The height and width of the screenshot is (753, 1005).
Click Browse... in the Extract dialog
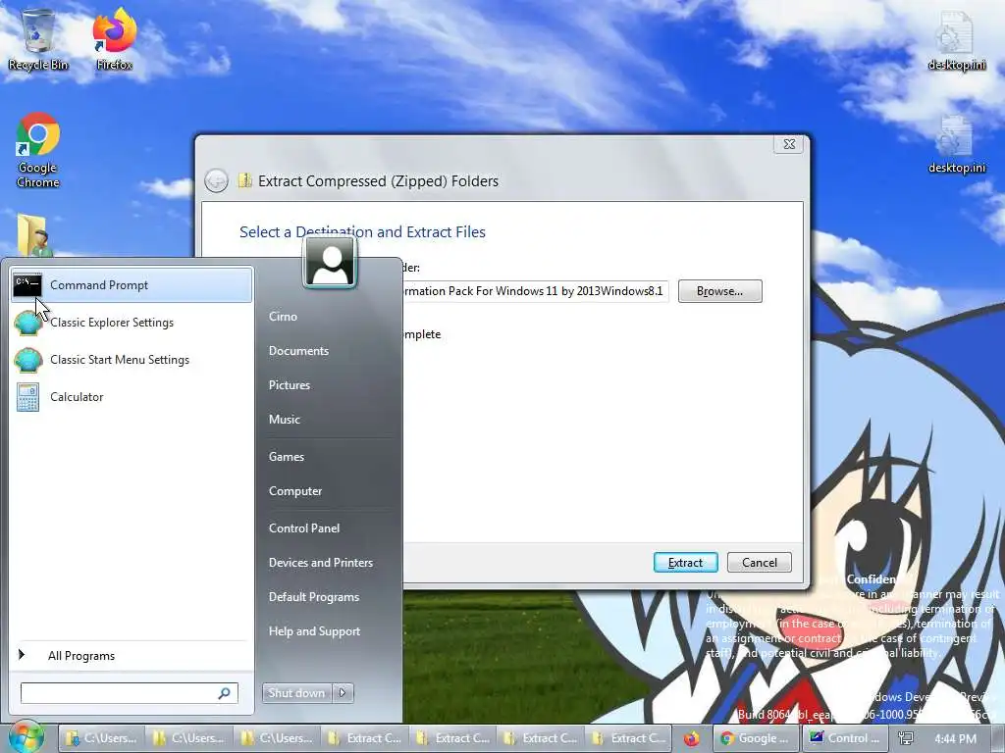click(x=719, y=291)
